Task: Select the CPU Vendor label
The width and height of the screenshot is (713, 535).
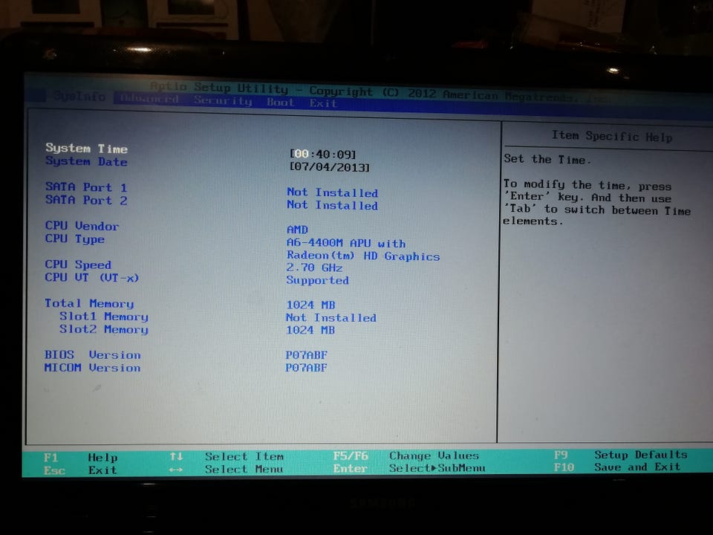Action: click(x=82, y=226)
